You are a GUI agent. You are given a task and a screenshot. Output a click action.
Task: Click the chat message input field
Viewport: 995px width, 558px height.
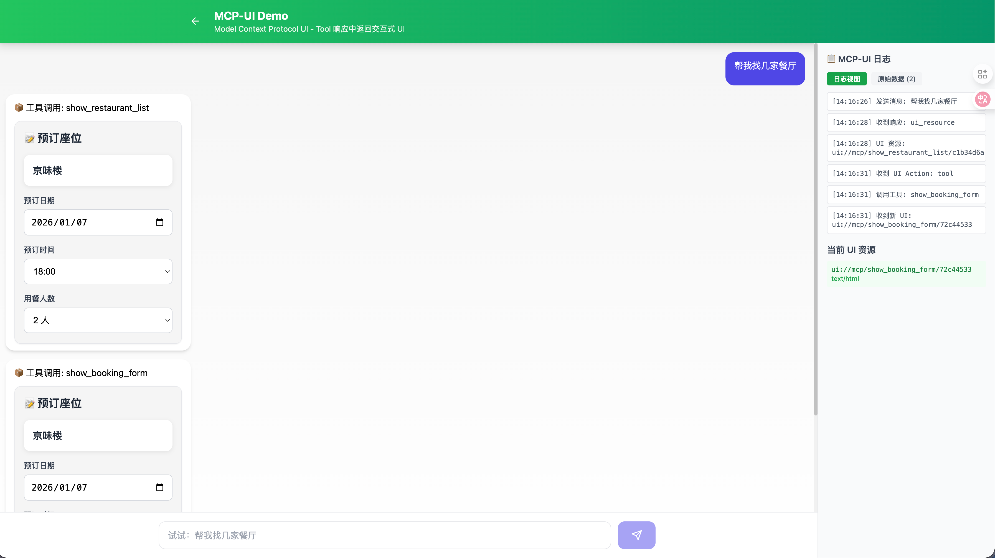(384, 535)
